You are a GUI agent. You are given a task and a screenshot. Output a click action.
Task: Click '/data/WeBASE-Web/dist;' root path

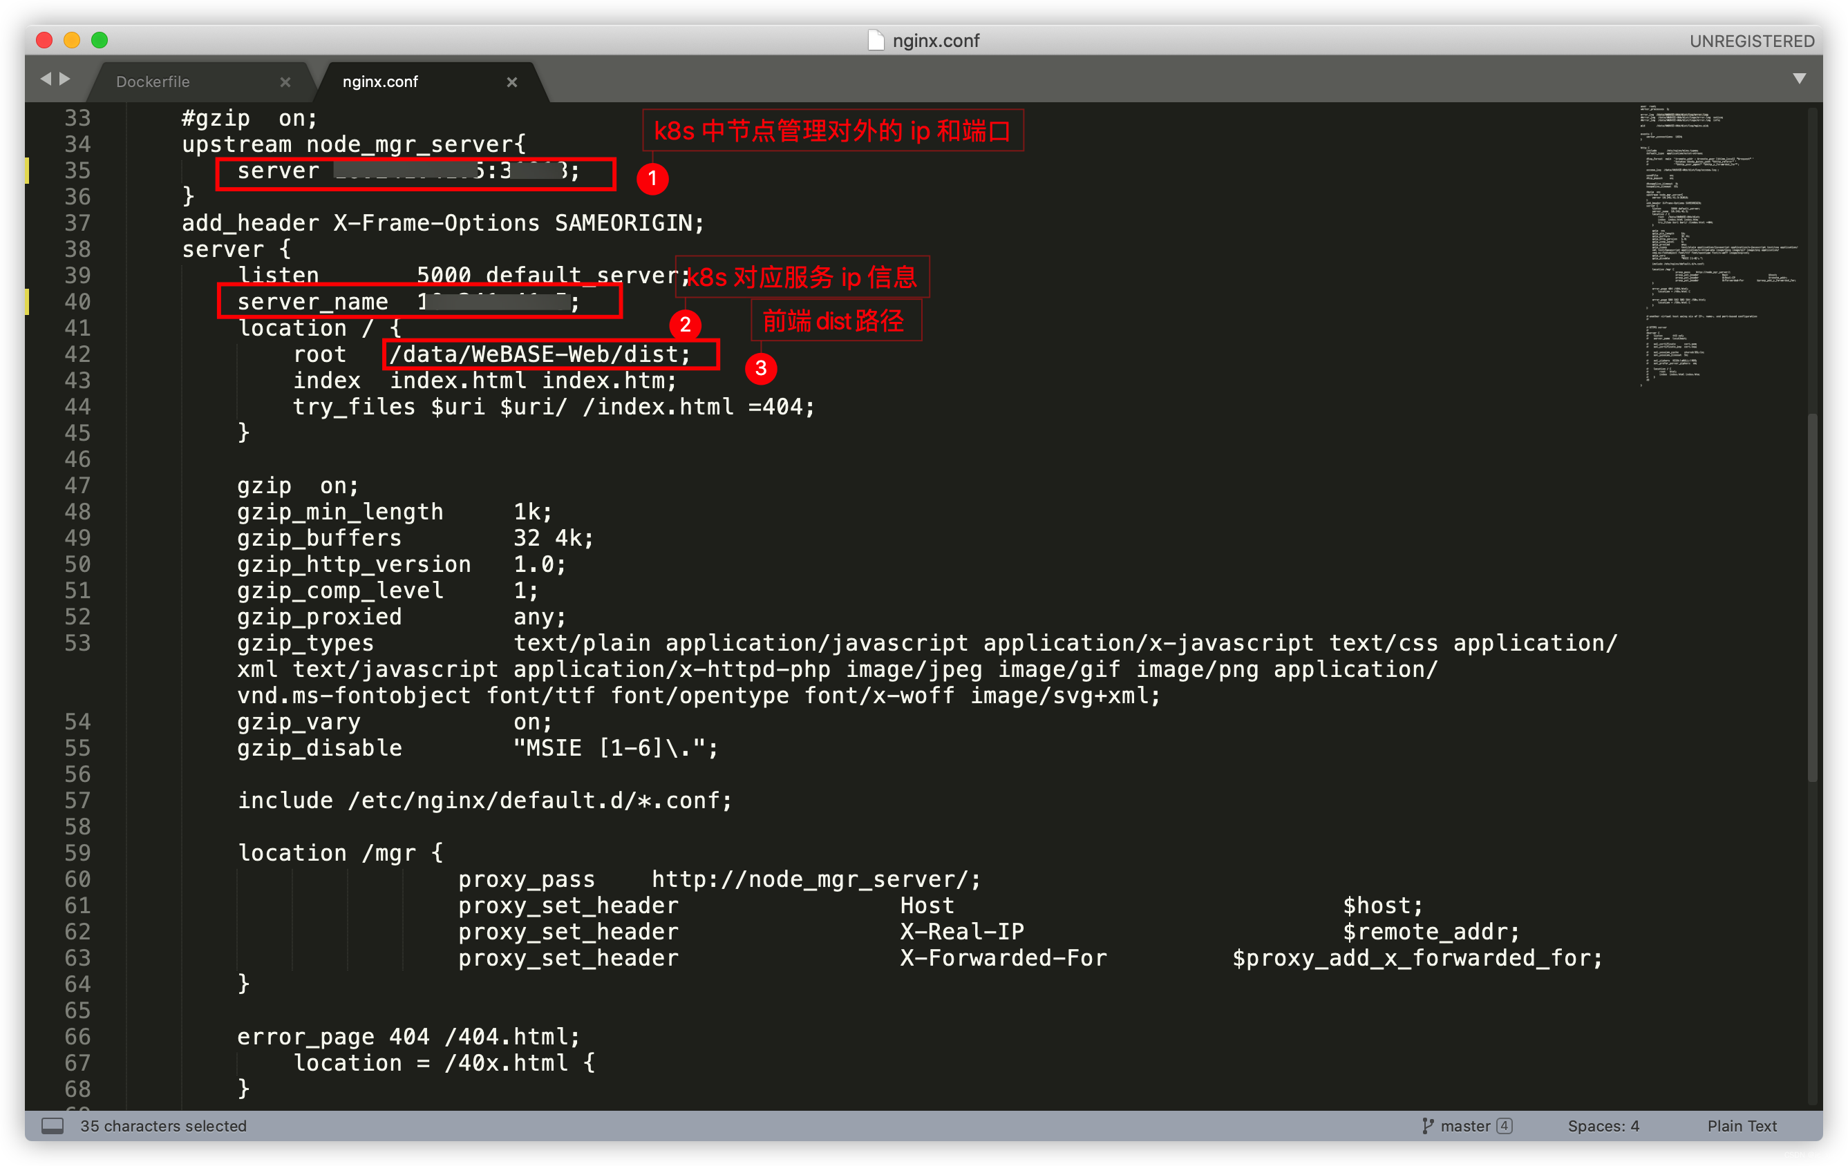coord(540,354)
